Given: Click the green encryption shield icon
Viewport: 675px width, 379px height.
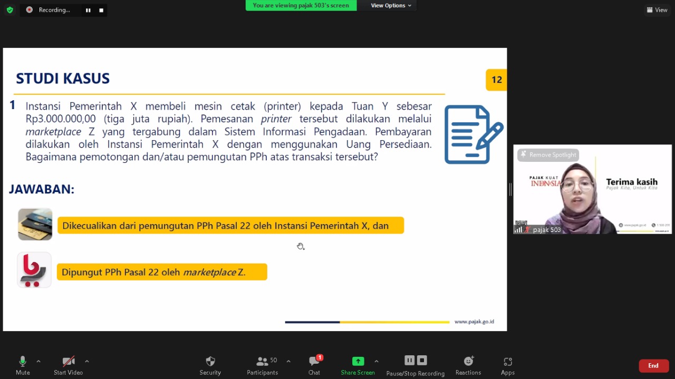Looking at the screenshot, I should coord(9,9).
